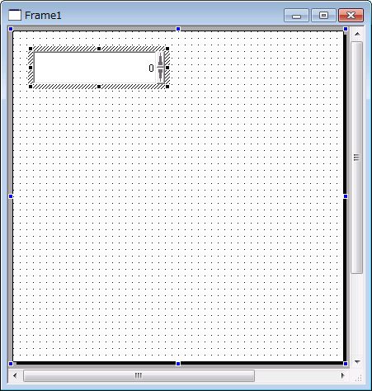Click the spin control's bottom-right black handle
The image size is (372, 391).
point(167,87)
